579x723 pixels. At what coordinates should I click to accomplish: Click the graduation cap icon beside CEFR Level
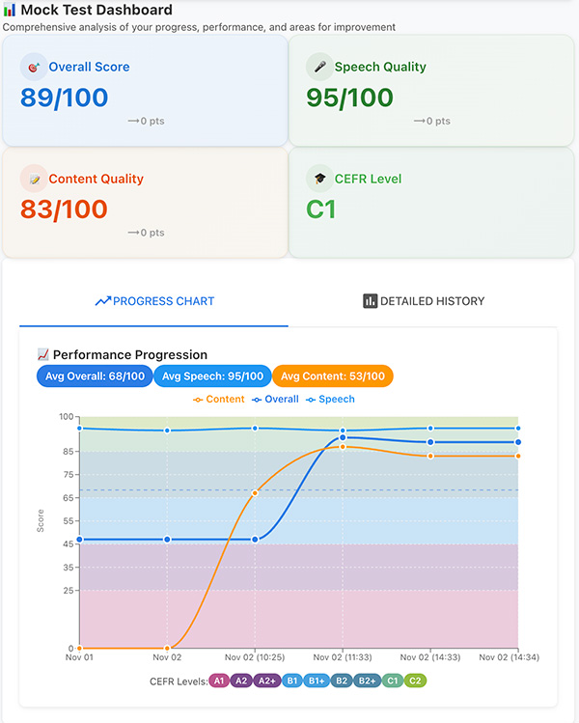319,179
